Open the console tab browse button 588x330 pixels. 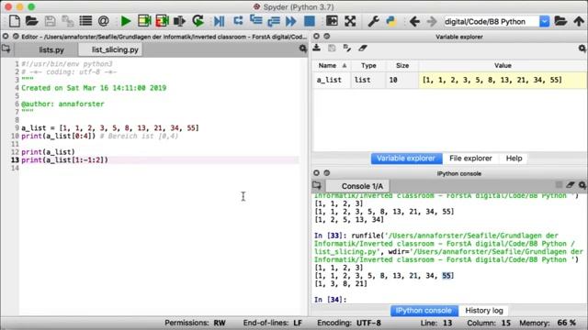317,185
